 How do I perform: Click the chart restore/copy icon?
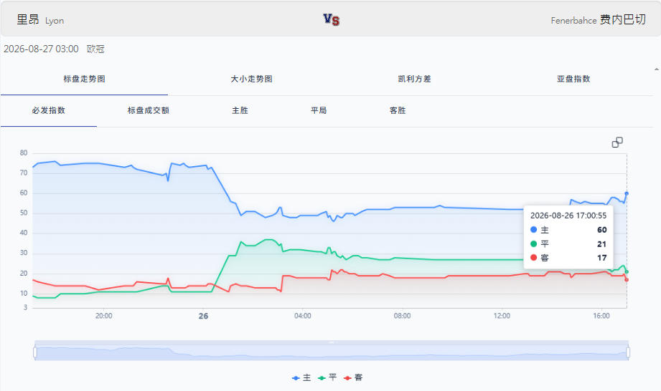[x=617, y=143]
